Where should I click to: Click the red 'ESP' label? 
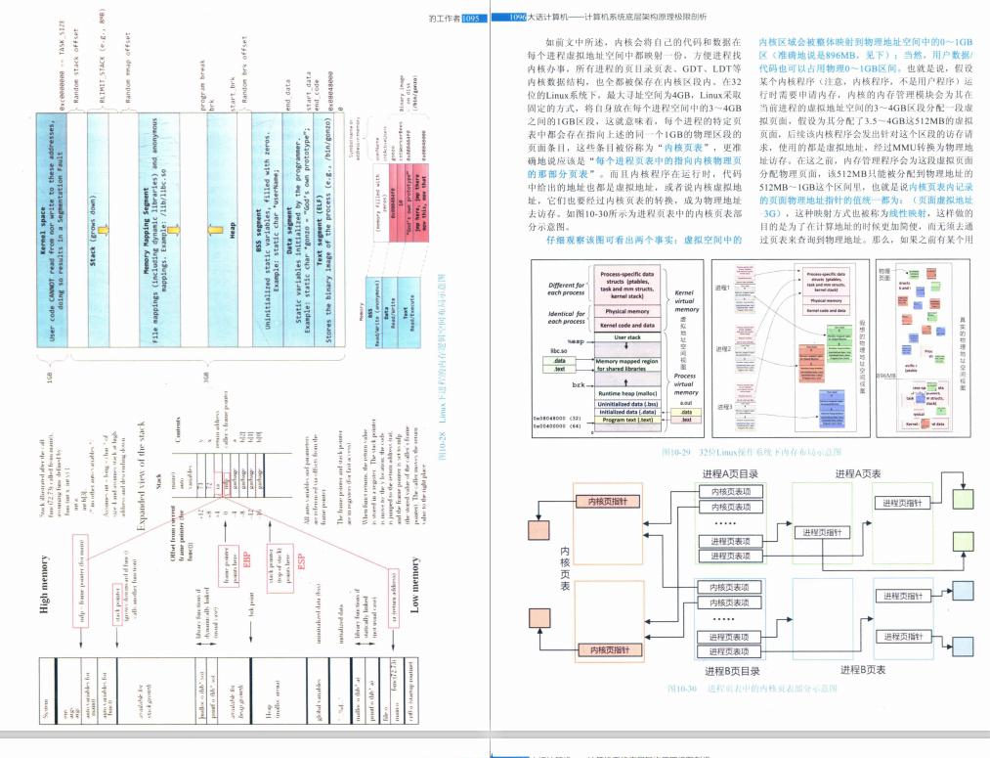click(301, 561)
